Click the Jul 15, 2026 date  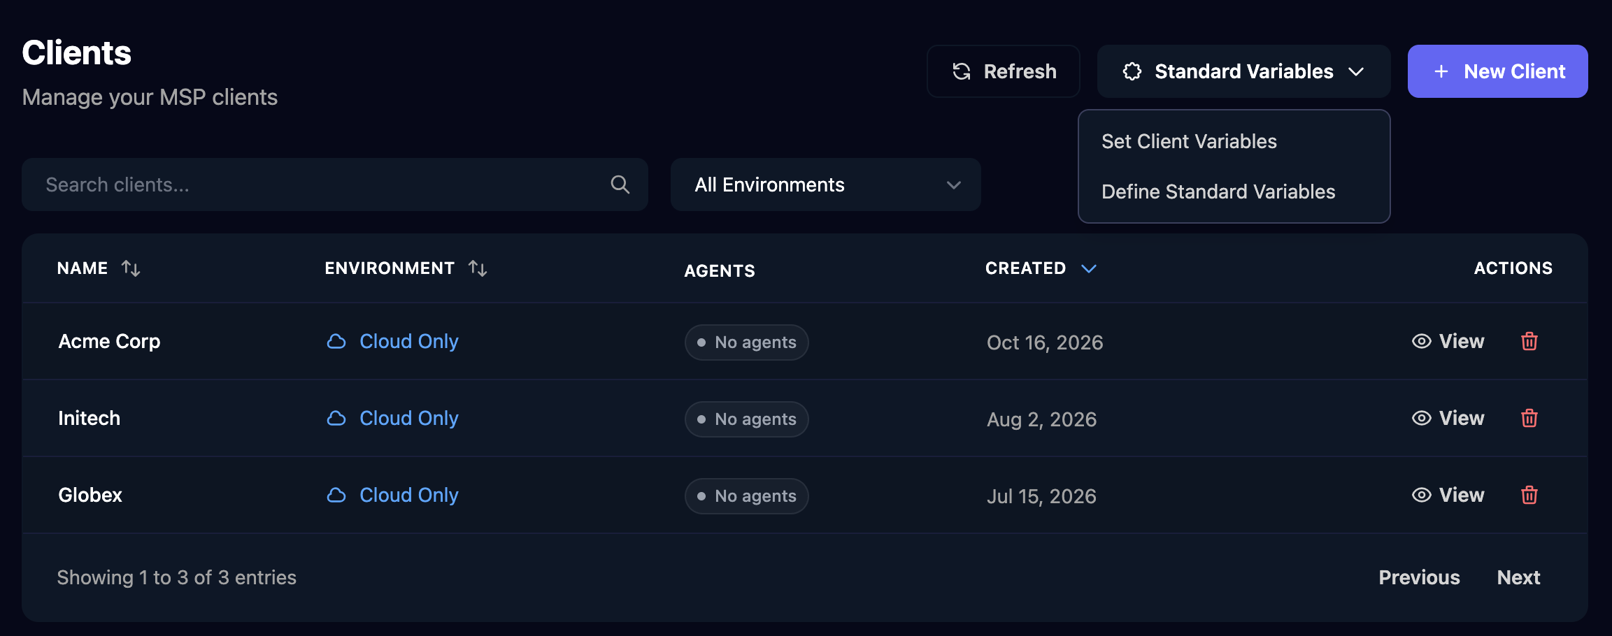pos(1041,496)
